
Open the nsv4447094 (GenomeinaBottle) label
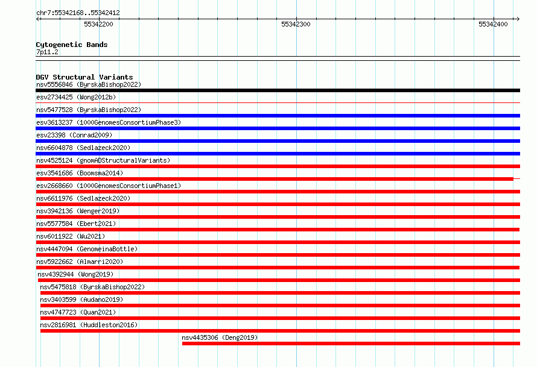87,249
